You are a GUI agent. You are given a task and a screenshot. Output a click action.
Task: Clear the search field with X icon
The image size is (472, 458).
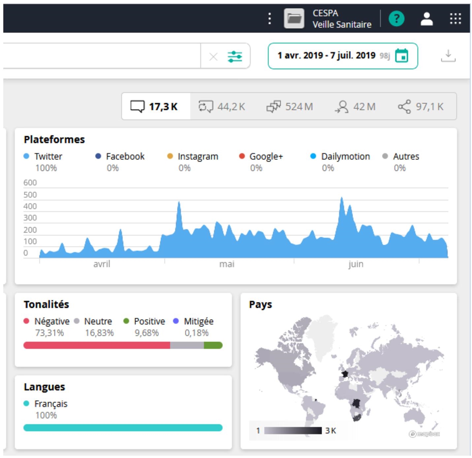tap(213, 57)
